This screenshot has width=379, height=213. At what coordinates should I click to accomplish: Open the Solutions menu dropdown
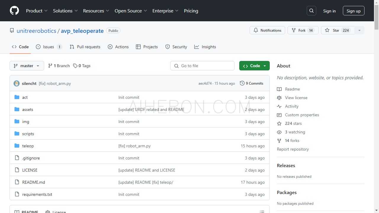pos(65,11)
